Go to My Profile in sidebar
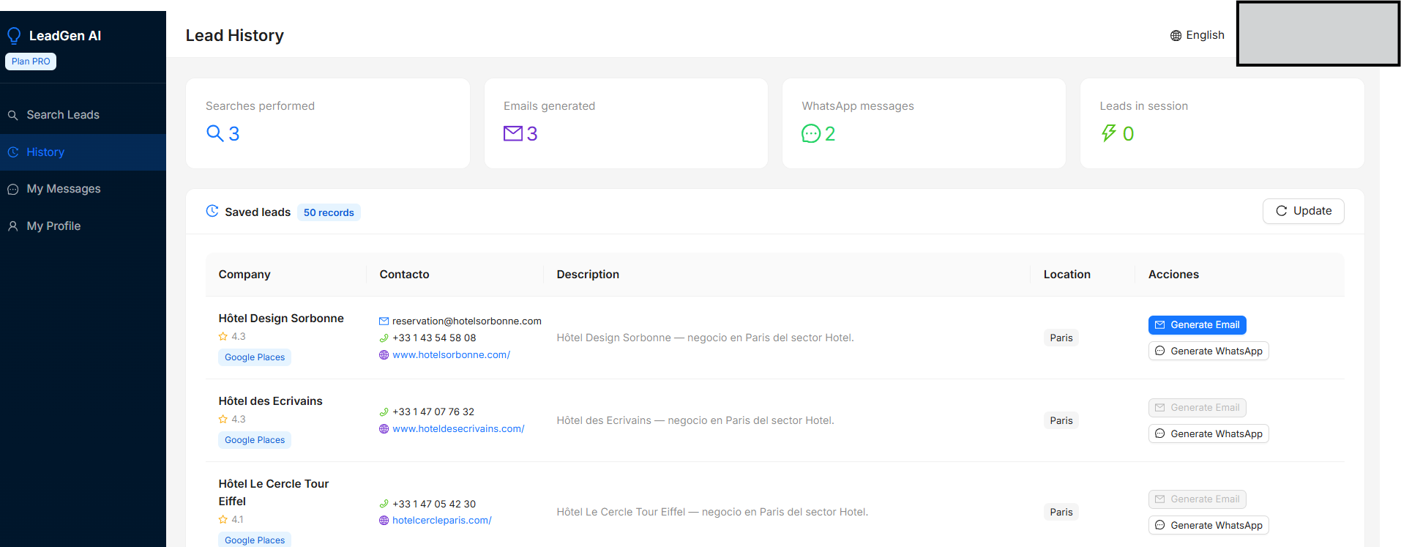1401x547 pixels. [x=83, y=226]
